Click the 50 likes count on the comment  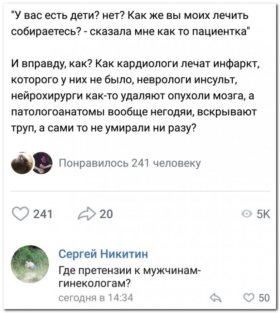click(x=264, y=297)
